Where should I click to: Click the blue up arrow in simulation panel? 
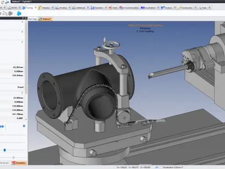point(24,126)
